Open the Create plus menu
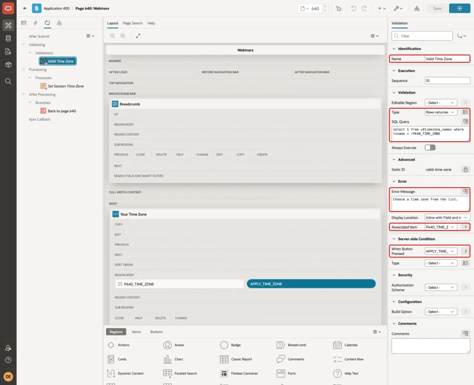The width and height of the screenshot is (474, 385). 382,8
